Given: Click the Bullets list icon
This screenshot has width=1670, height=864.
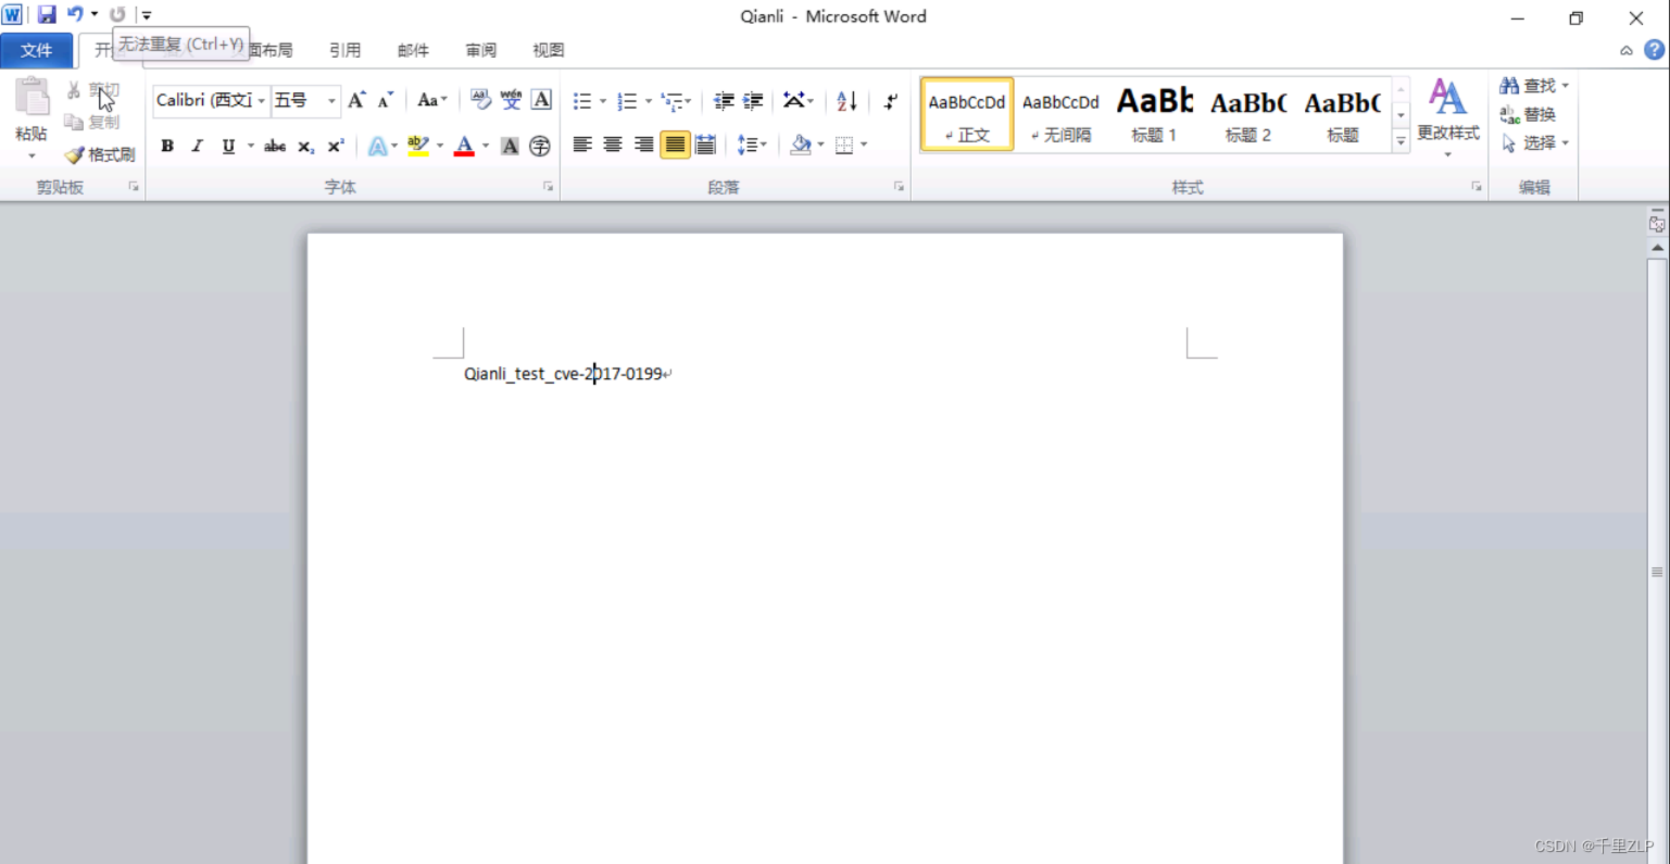Looking at the screenshot, I should coord(582,101).
